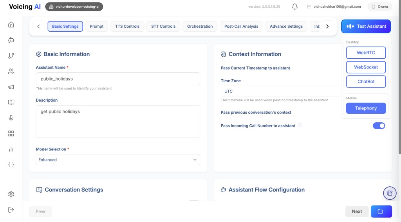Image resolution: width=401 pixels, height=222 pixels.
Task: Switch to the STT Controls tab
Action: coord(163,26)
